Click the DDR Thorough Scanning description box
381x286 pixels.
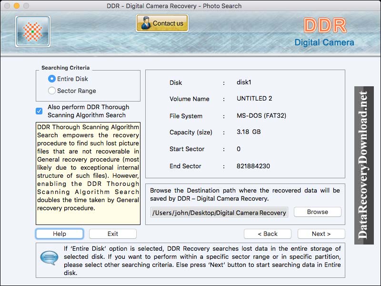click(88, 174)
